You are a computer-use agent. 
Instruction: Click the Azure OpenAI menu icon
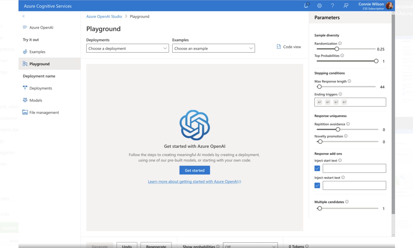click(x=25, y=27)
